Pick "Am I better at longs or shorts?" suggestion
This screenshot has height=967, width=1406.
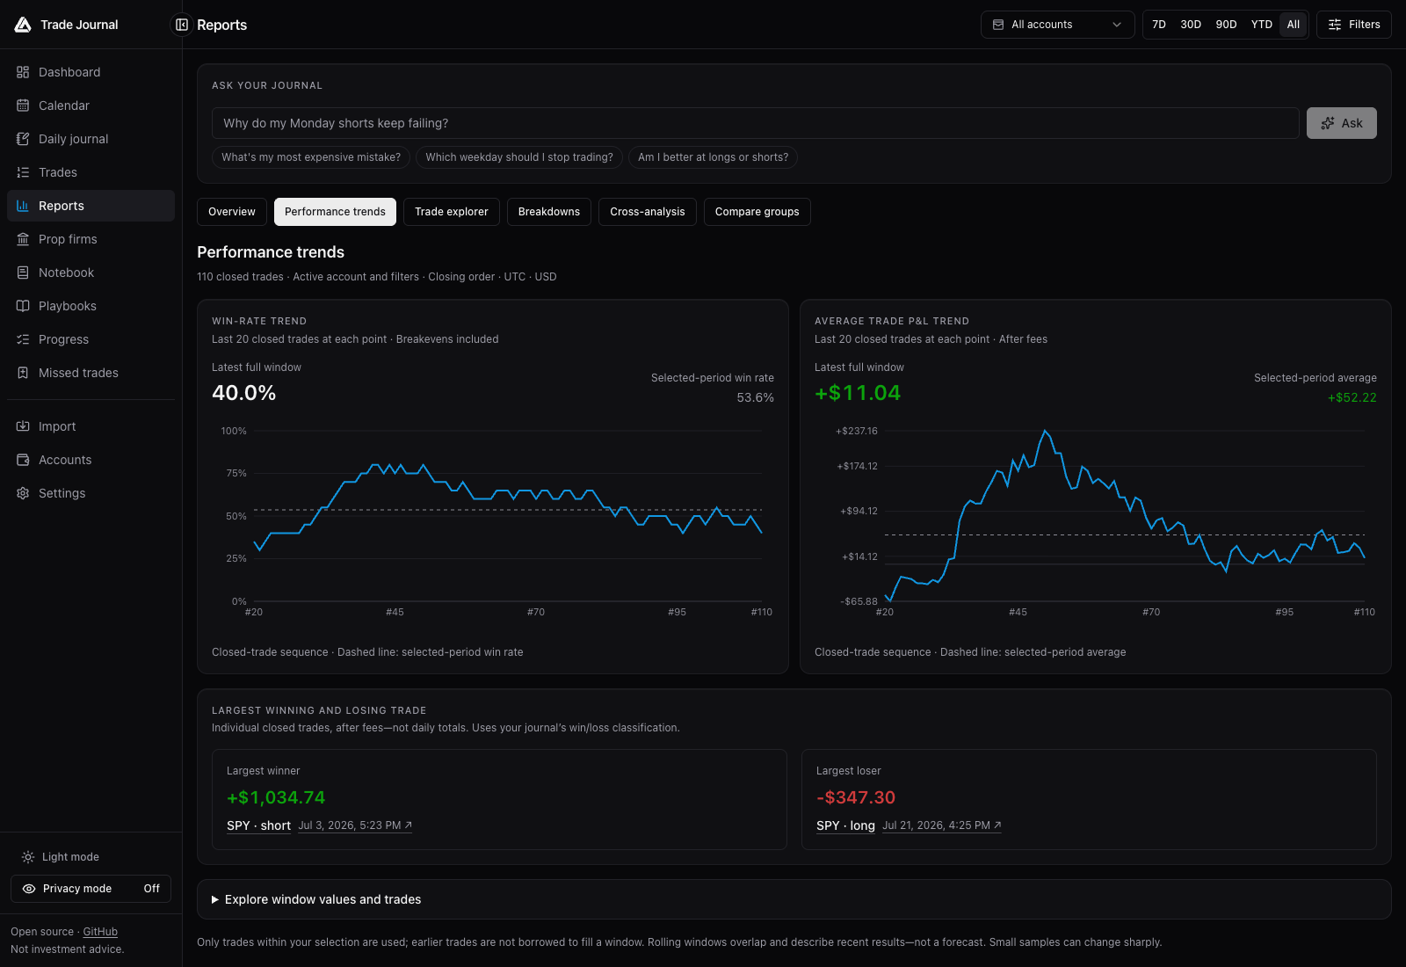[x=713, y=157]
